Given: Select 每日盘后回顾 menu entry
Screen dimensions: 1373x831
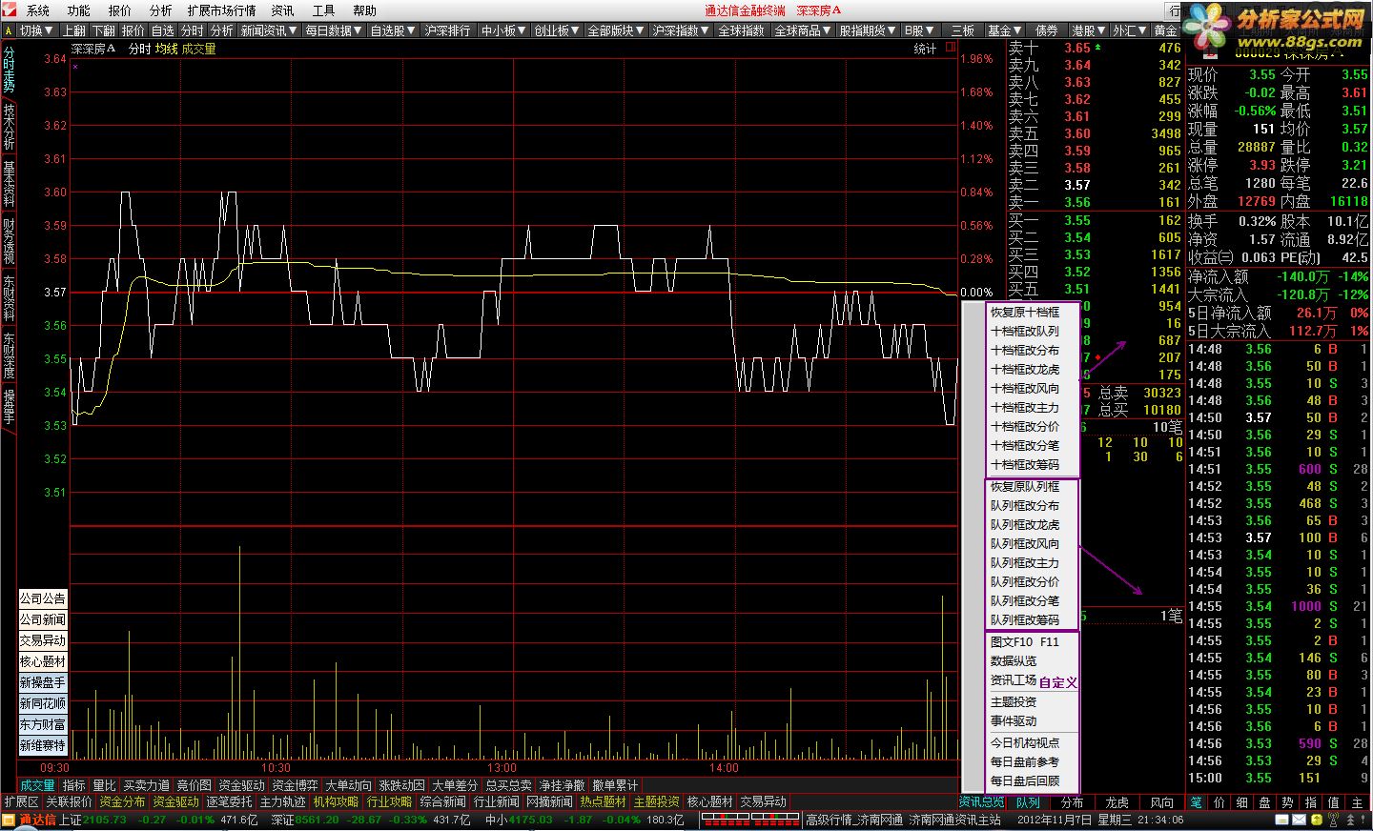Looking at the screenshot, I should [x=1025, y=781].
